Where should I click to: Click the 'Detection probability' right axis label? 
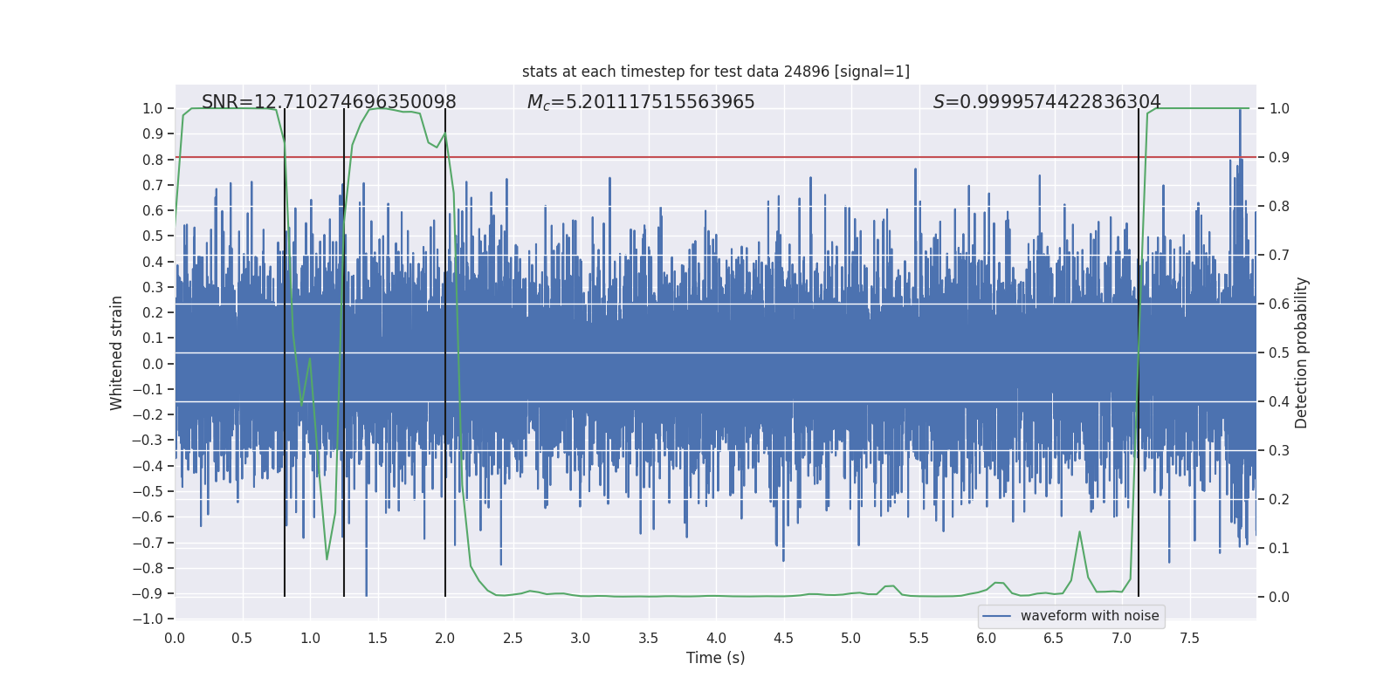point(1302,352)
